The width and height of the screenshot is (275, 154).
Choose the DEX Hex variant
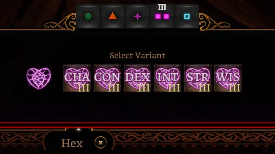(x=137, y=78)
